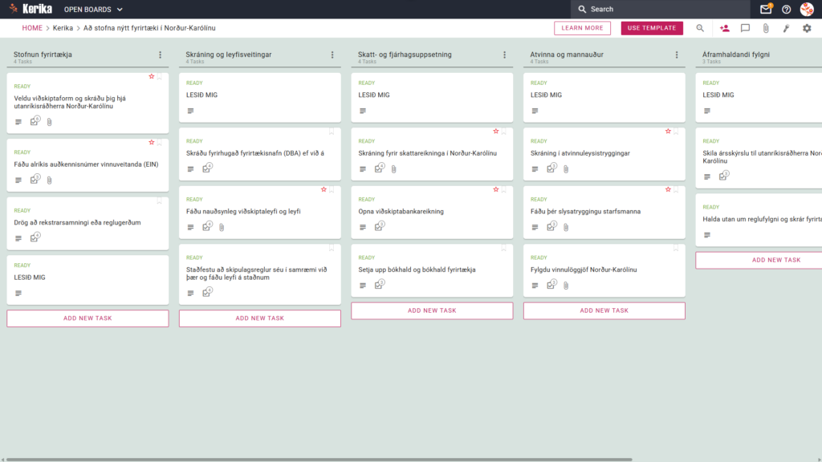This screenshot has height=462, width=822.
Task: Click the board search magnifier icon
Action: 700,28
